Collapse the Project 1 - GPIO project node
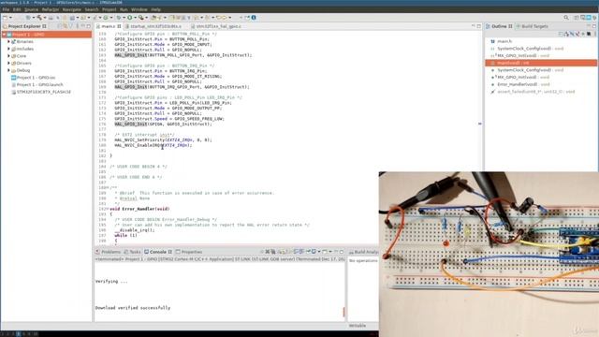The image size is (599, 337). 4,35
